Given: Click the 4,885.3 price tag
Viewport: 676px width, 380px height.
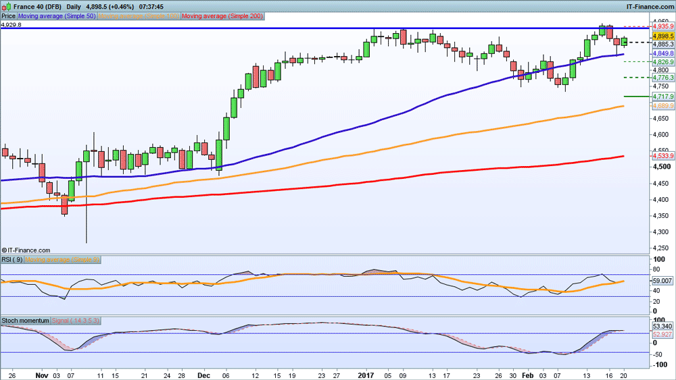Looking at the screenshot, I should [x=663, y=44].
